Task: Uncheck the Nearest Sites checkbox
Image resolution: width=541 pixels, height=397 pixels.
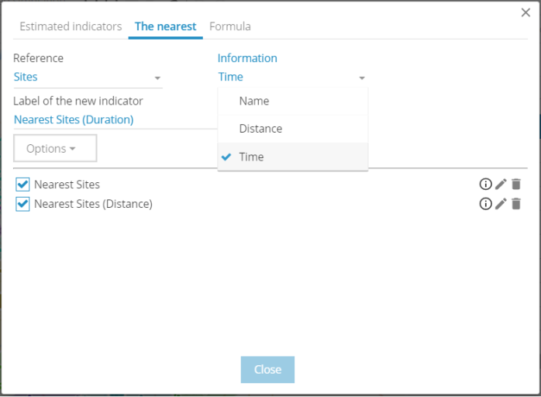Action: [22, 185]
